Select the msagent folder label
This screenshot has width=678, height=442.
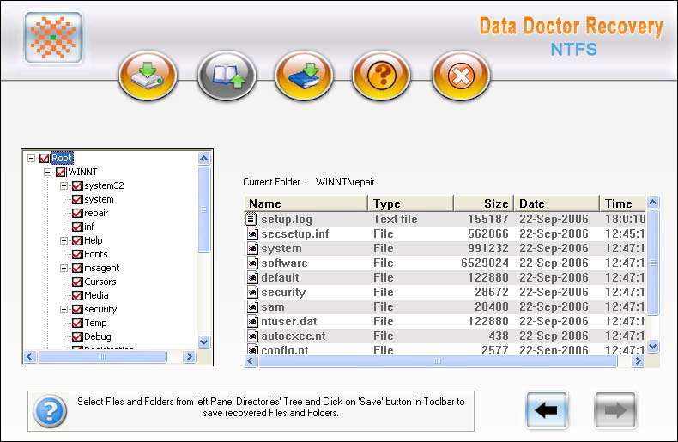[101, 268]
